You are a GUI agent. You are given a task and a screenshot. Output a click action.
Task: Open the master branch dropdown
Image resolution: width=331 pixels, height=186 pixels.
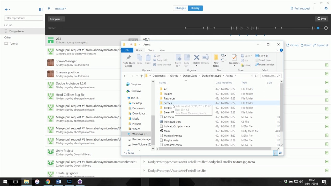(61, 9)
